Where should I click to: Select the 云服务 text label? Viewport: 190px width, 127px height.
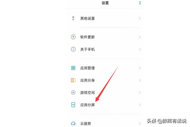[85, 123]
